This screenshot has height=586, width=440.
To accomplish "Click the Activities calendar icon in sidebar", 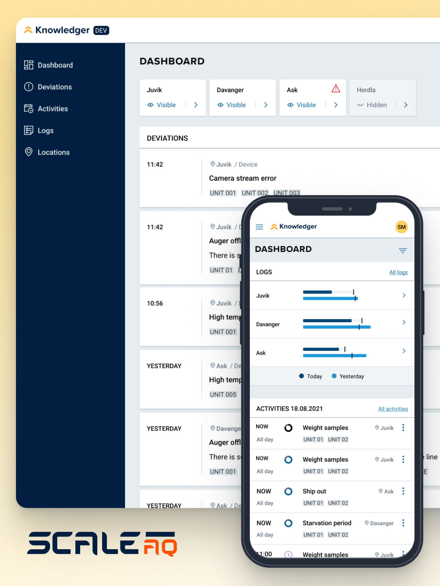I will [x=29, y=109].
